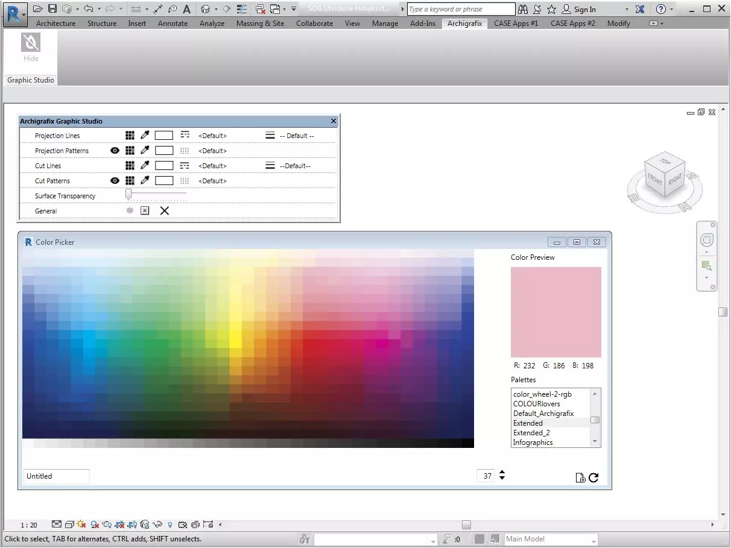Click the Open file icon in quick access toolbar
The height and width of the screenshot is (548, 731).
(38, 9)
